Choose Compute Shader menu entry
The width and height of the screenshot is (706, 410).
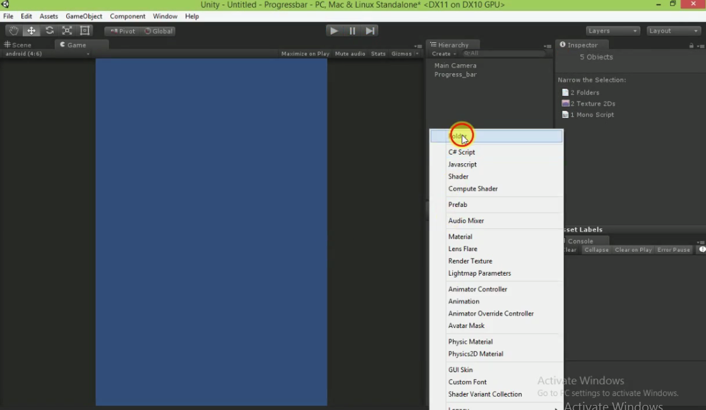pos(496,189)
